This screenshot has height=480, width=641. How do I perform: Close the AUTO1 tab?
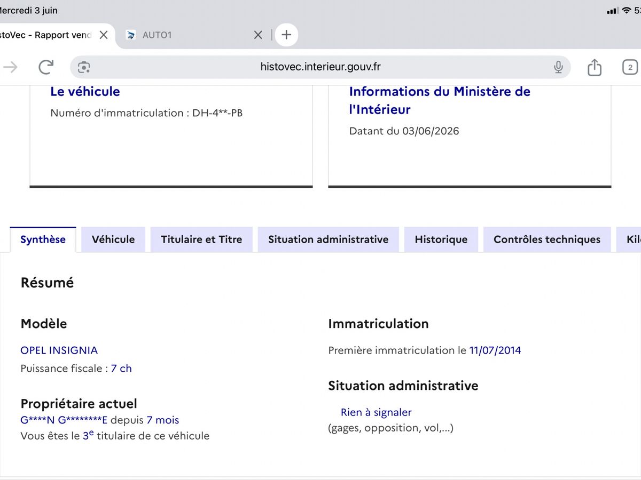(x=258, y=35)
